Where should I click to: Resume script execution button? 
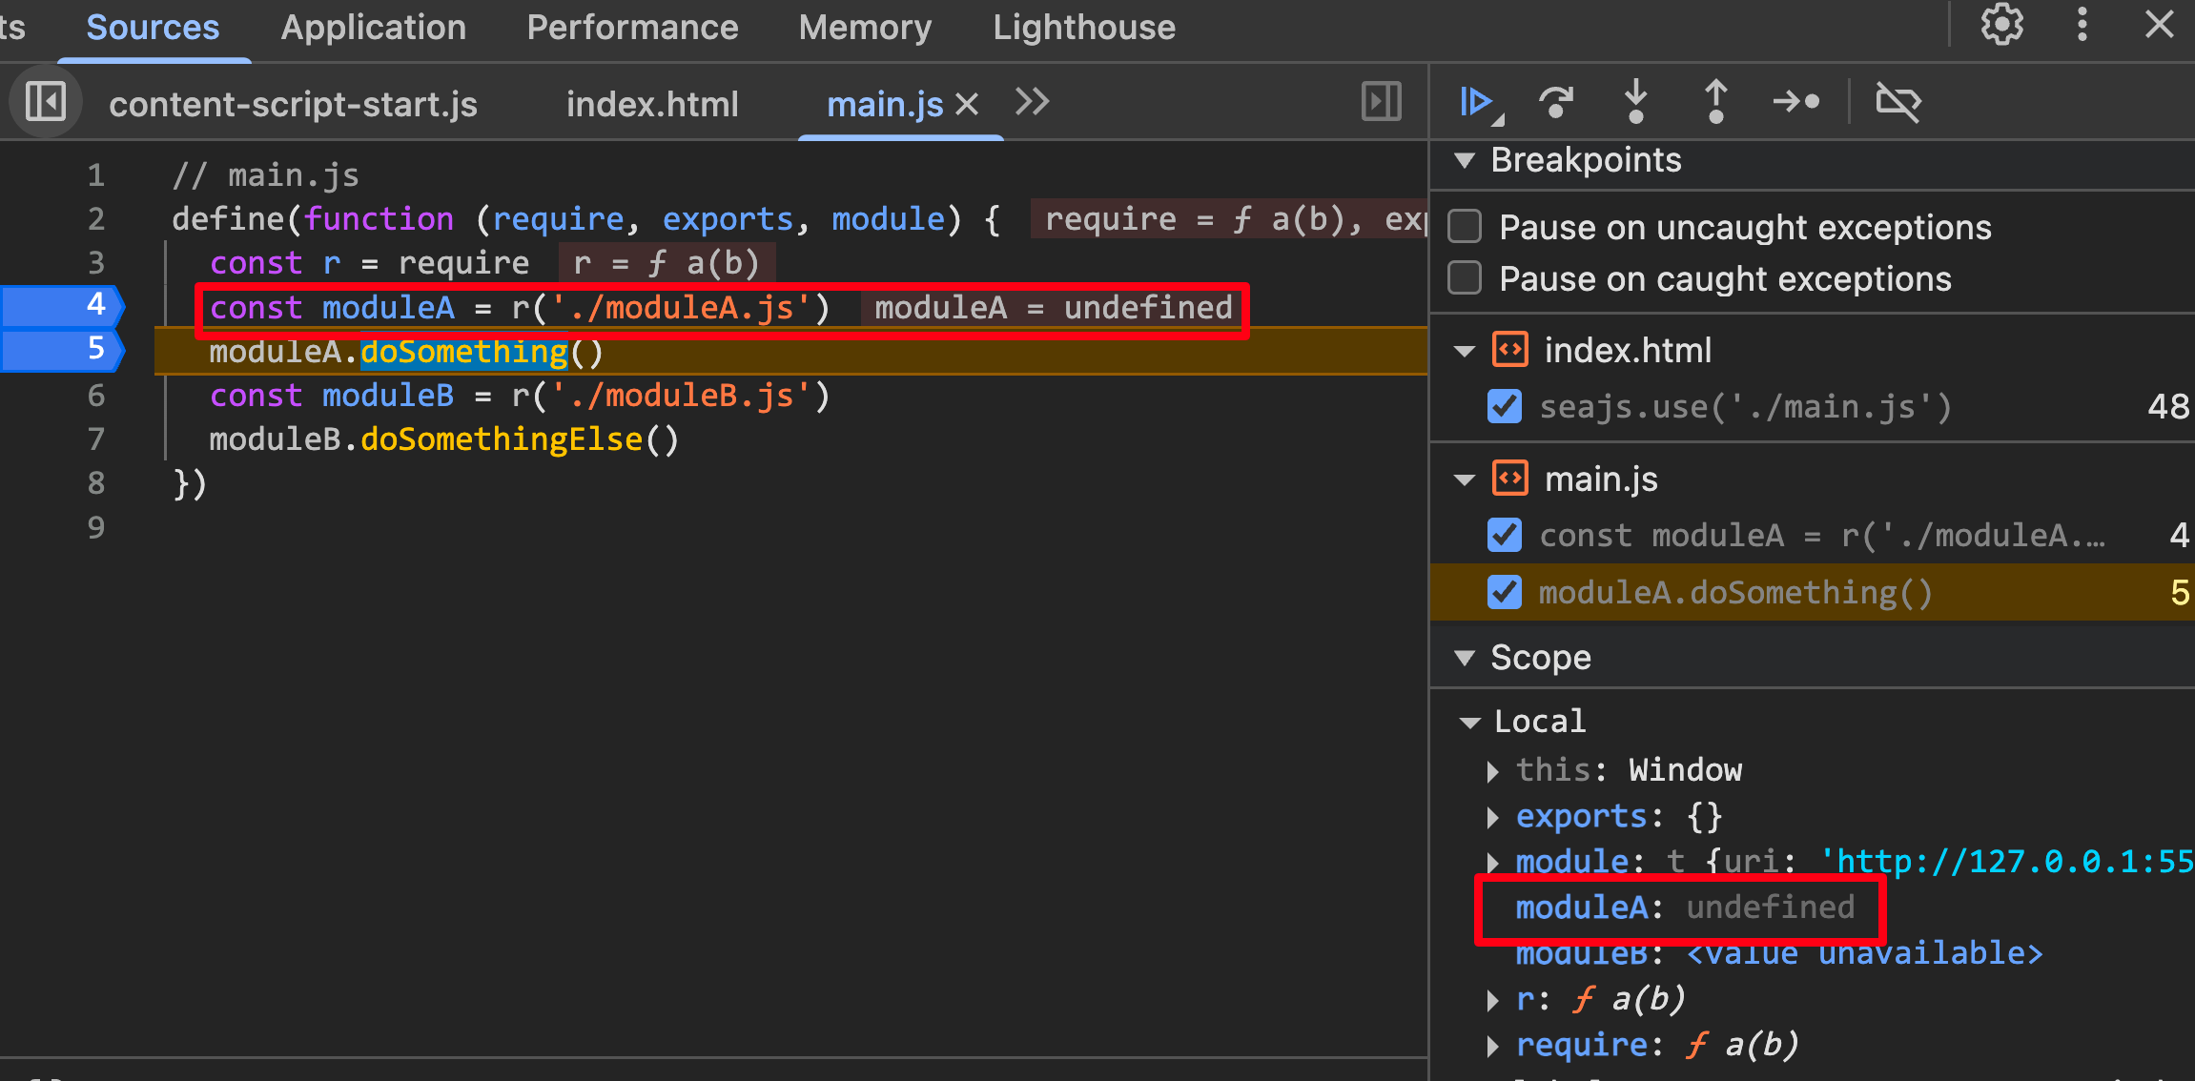tap(1475, 102)
